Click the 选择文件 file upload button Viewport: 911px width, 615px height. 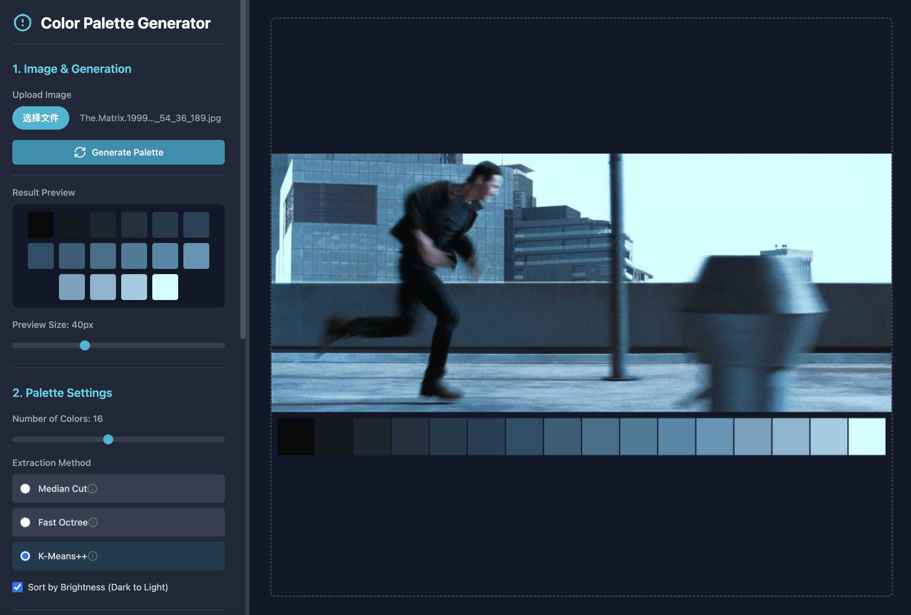click(40, 118)
